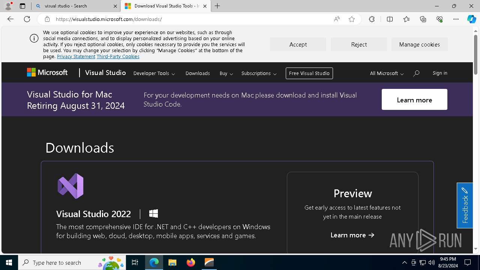
Task: Click the Microsoft logo
Action: pyautogui.click(x=47, y=72)
